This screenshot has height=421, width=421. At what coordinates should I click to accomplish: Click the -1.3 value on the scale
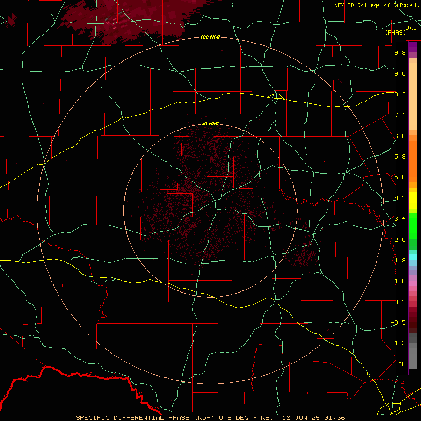coord(398,343)
